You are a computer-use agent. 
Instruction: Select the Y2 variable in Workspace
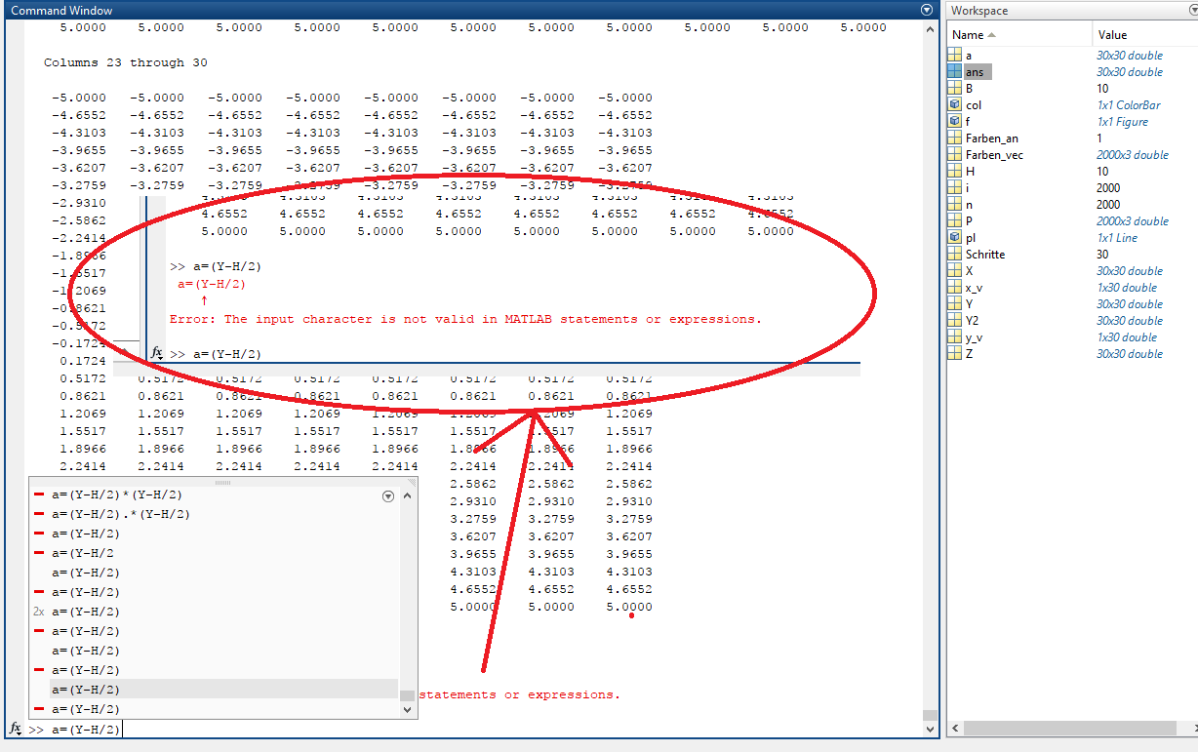(x=974, y=321)
